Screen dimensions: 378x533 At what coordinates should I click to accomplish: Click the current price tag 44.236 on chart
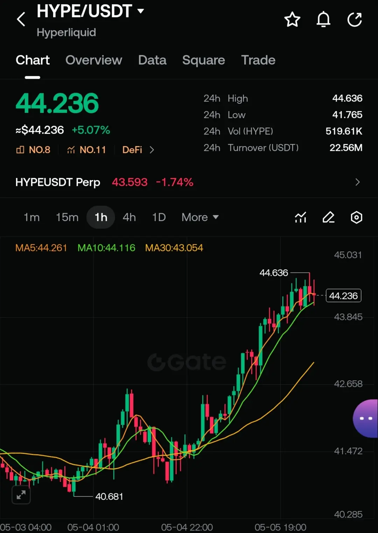pyautogui.click(x=343, y=296)
